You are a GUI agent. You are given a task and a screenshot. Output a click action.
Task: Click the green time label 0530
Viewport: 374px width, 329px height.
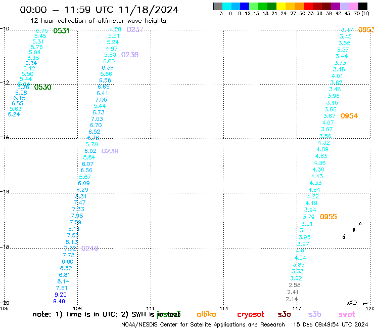click(x=42, y=87)
